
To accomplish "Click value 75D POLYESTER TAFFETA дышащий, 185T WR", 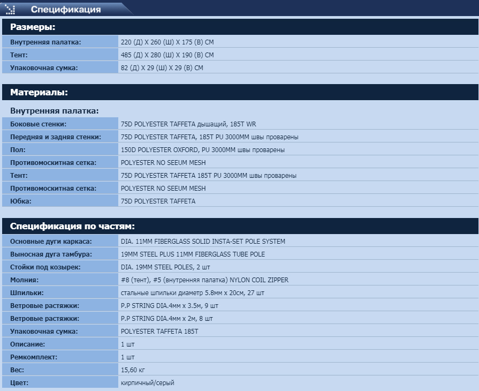I will [188, 124].
